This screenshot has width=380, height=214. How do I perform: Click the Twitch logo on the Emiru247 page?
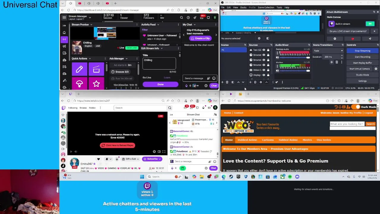click(64, 108)
